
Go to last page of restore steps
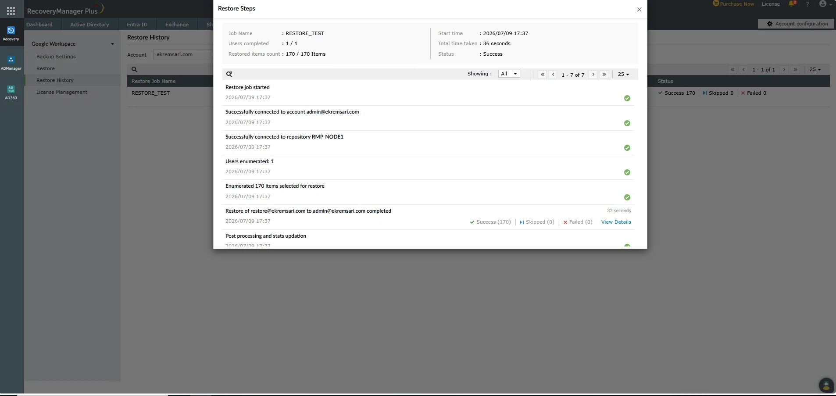[x=604, y=75]
